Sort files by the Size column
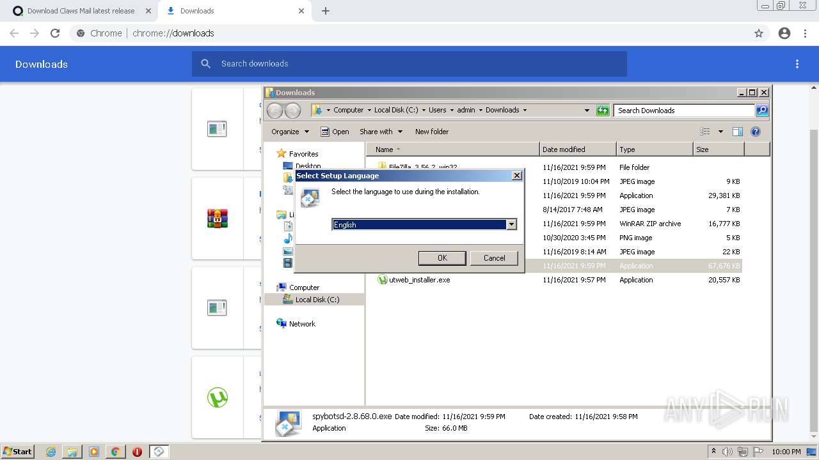 [719, 149]
